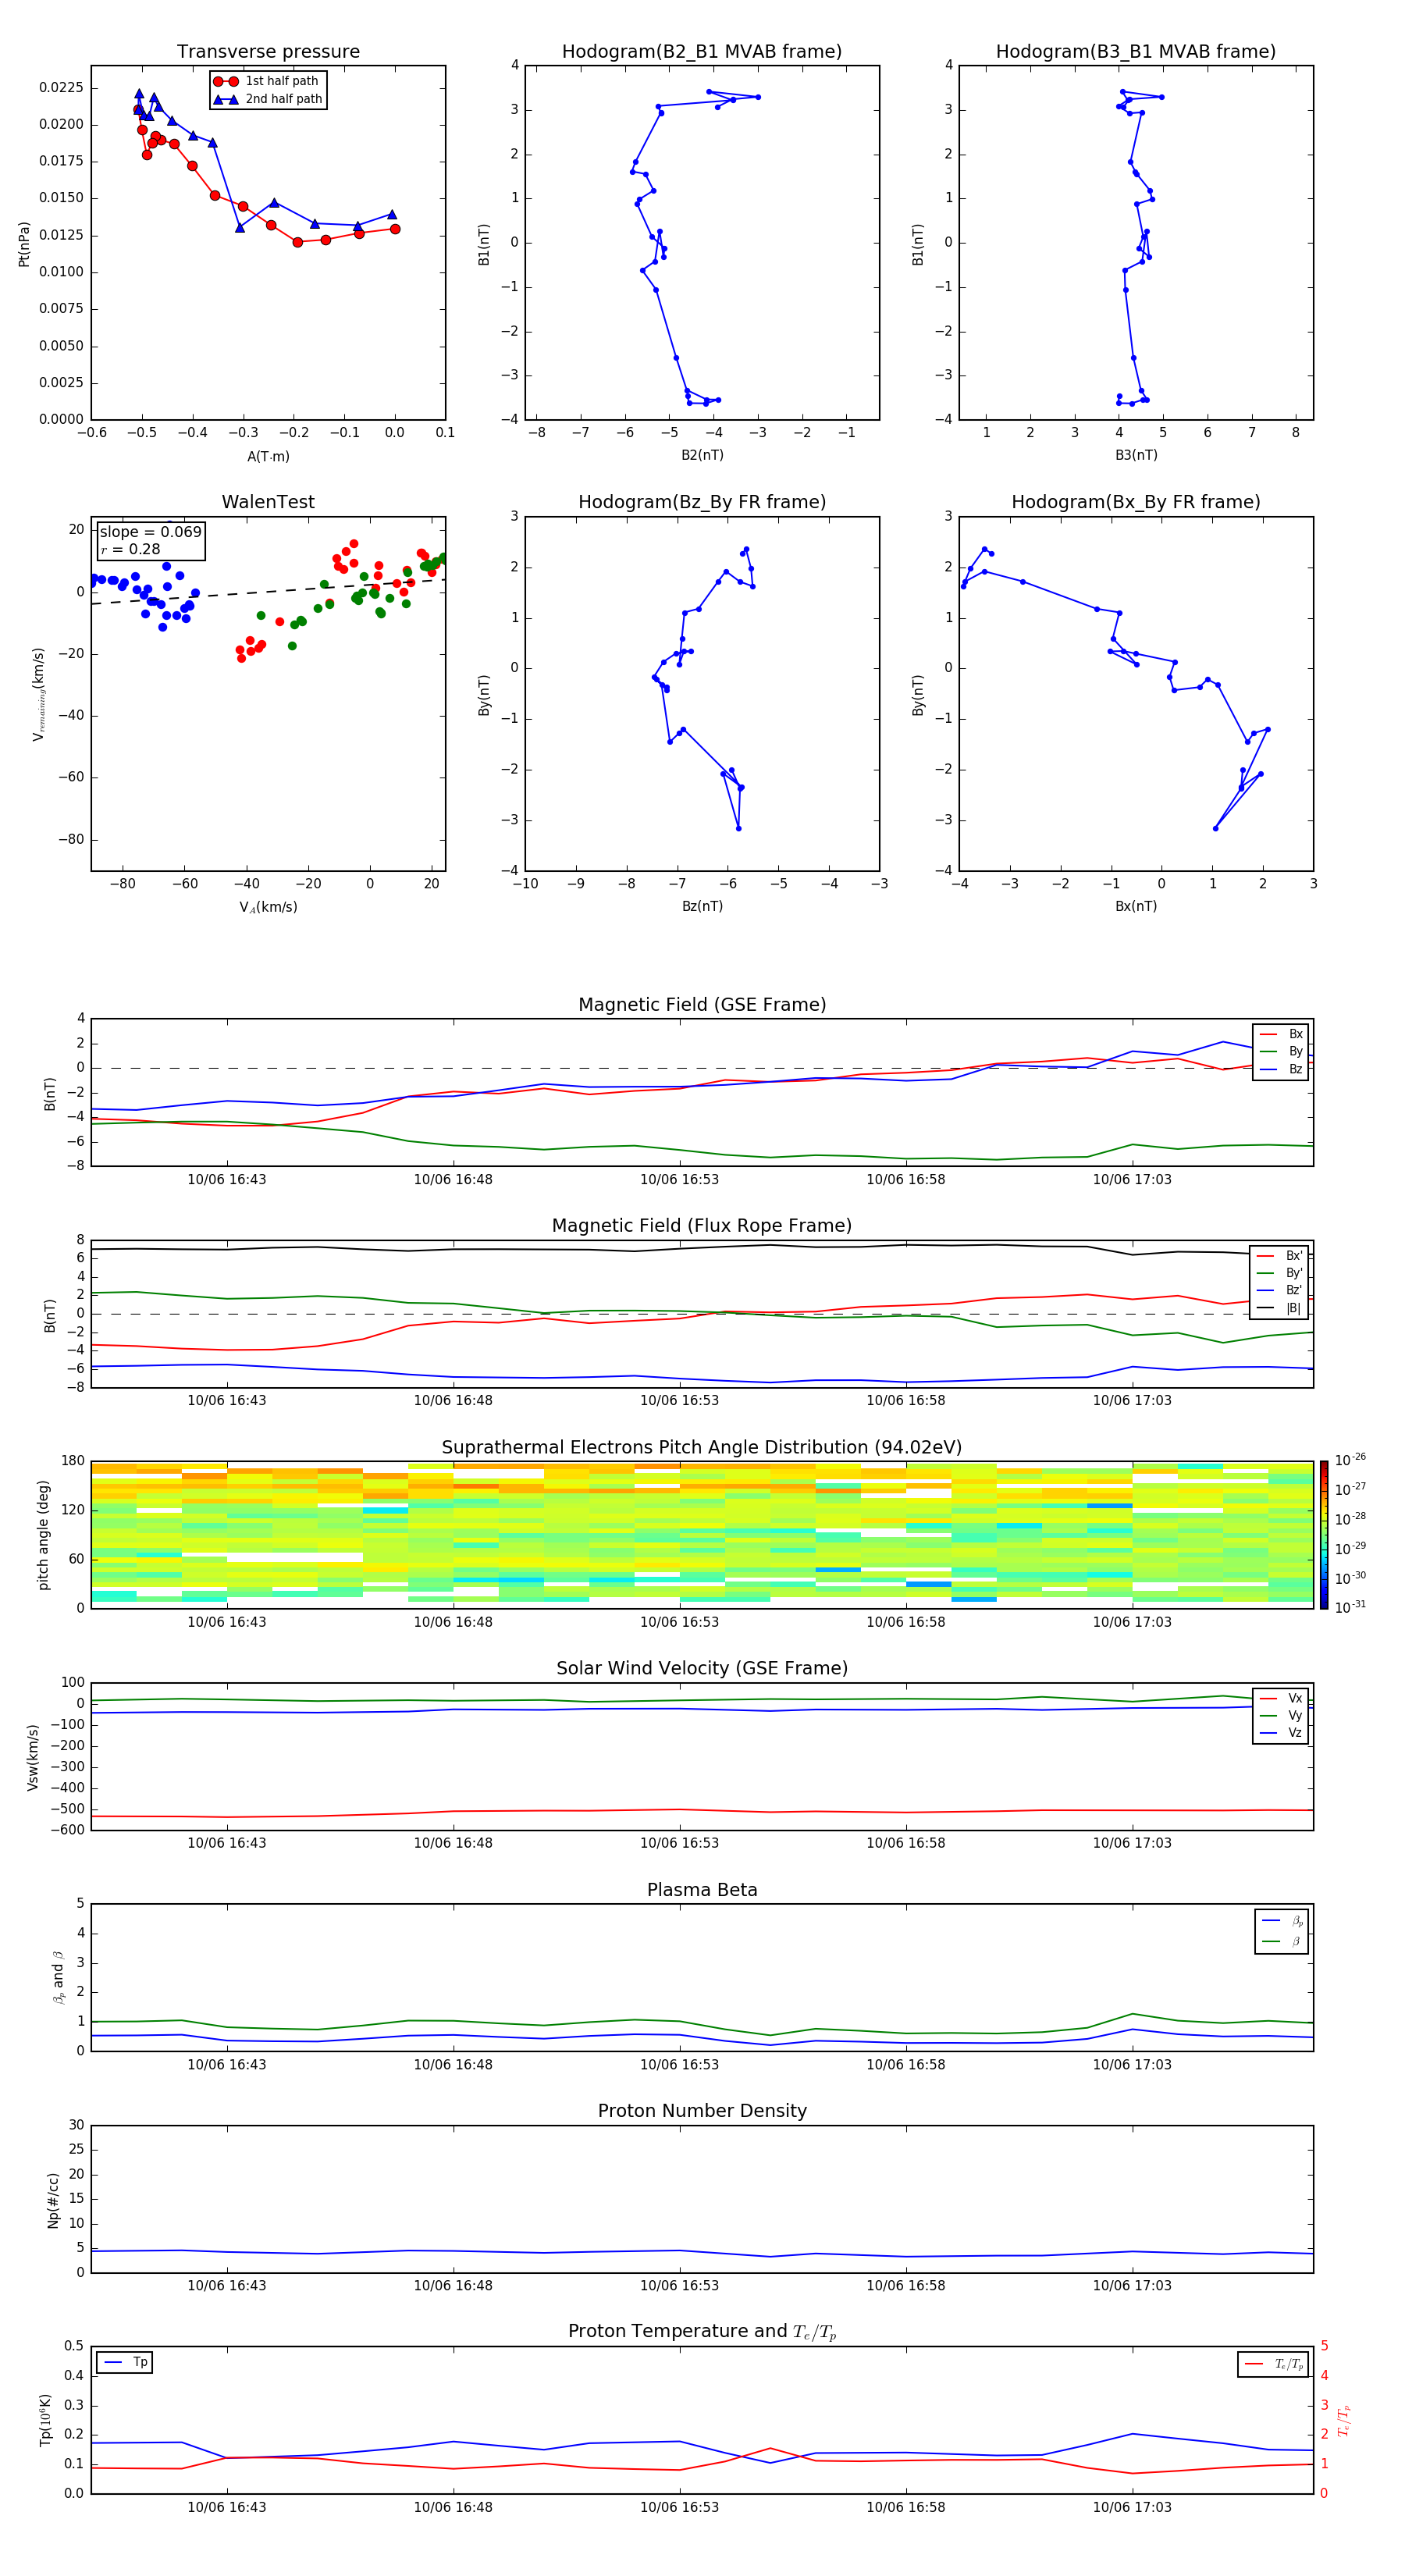Viewport: 1405px width, 2576px height.
Task: Select the red "Te/Tp" legend entry
Action: click(x=1275, y=2364)
